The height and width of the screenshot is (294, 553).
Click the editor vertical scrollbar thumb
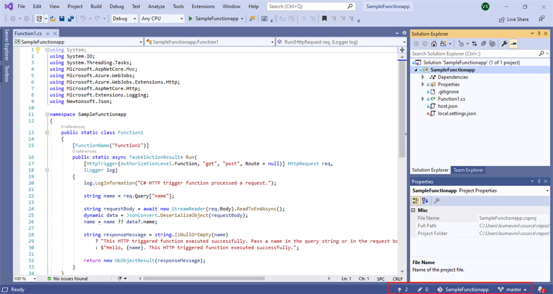click(402, 110)
